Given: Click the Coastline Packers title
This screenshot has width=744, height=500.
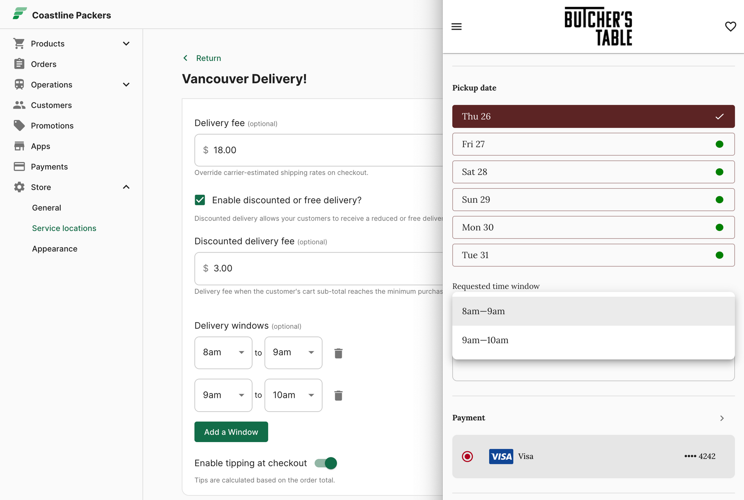Looking at the screenshot, I should [71, 15].
